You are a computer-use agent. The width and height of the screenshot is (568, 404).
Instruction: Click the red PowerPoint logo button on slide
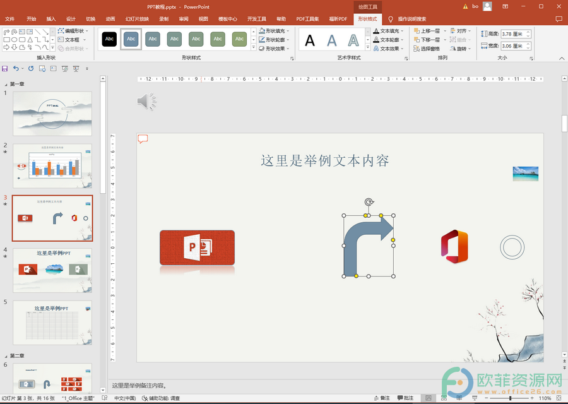(197, 247)
